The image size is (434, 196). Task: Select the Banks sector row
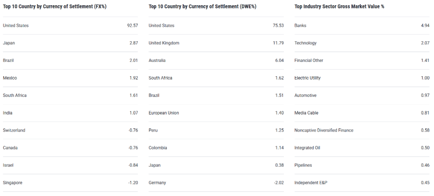tap(362, 25)
